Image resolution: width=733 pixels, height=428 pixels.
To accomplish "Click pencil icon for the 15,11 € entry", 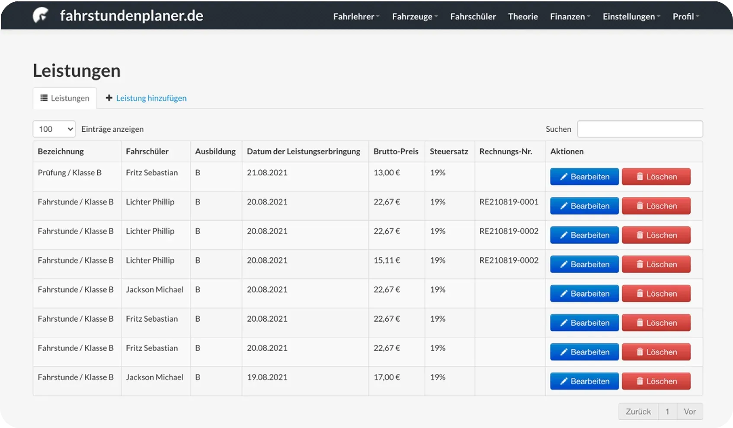I will pos(563,264).
